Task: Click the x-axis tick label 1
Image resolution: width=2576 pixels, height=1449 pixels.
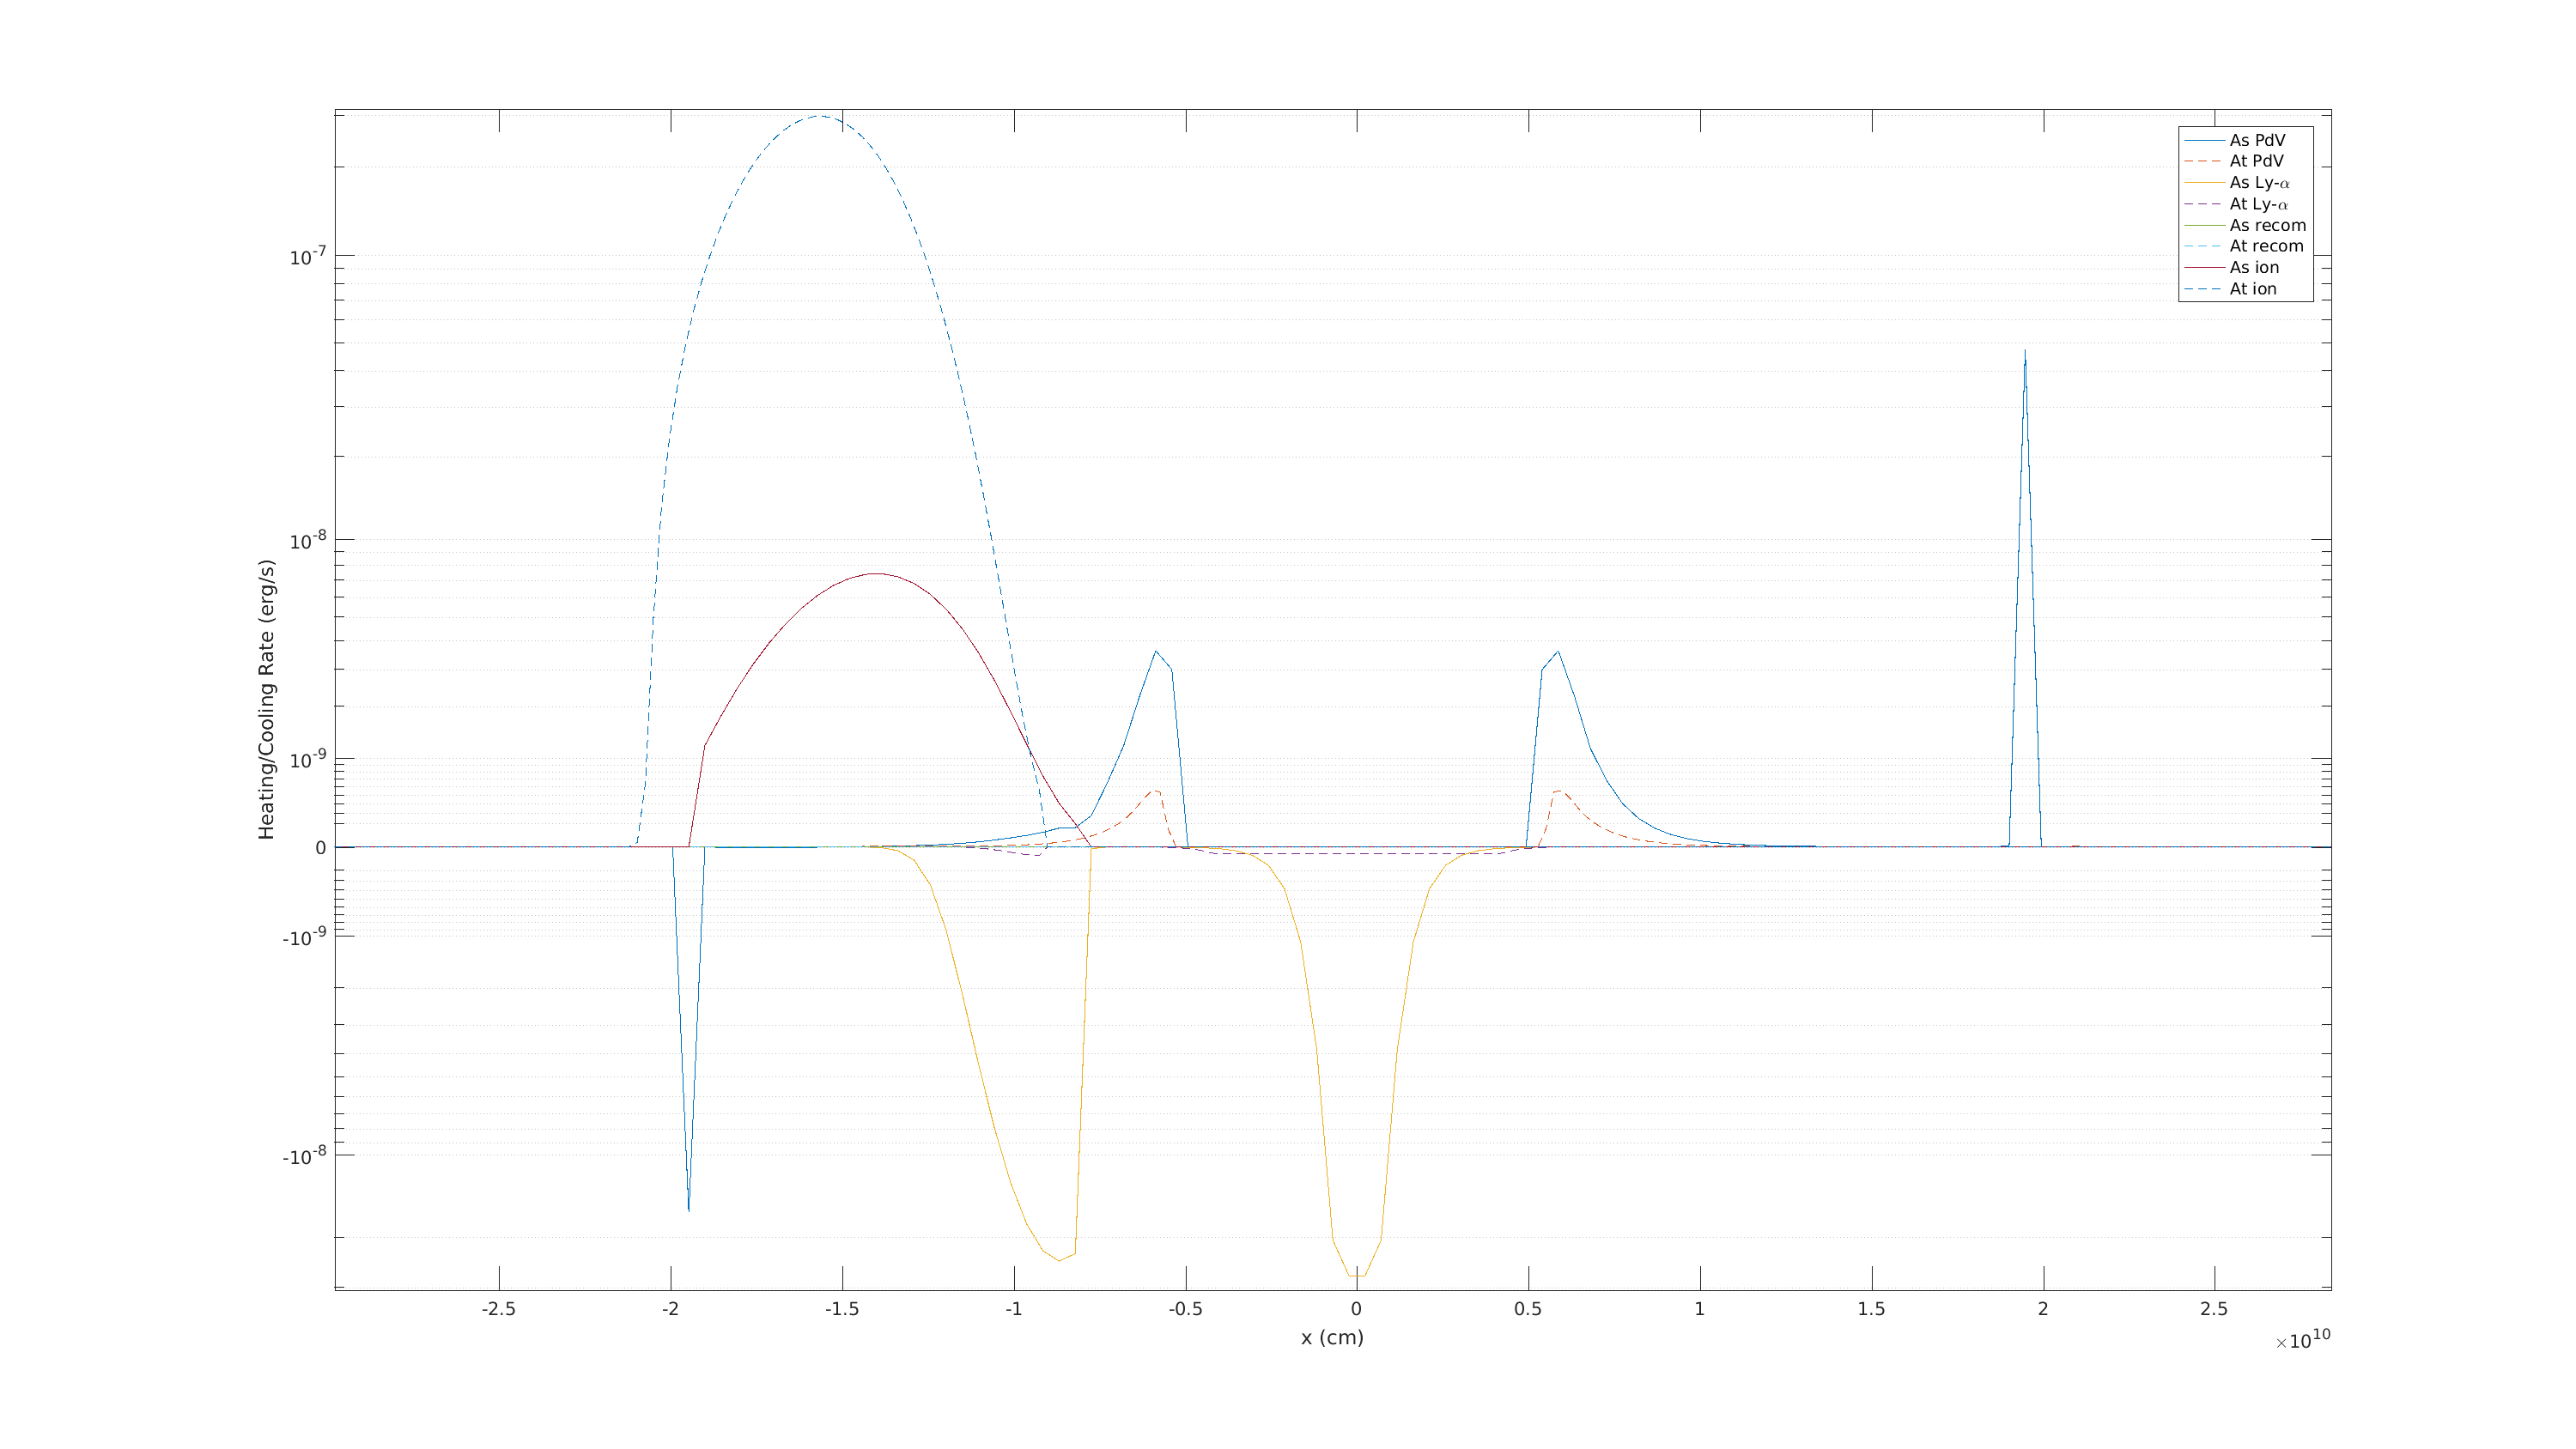Action: pyautogui.click(x=1700, y=1309)
